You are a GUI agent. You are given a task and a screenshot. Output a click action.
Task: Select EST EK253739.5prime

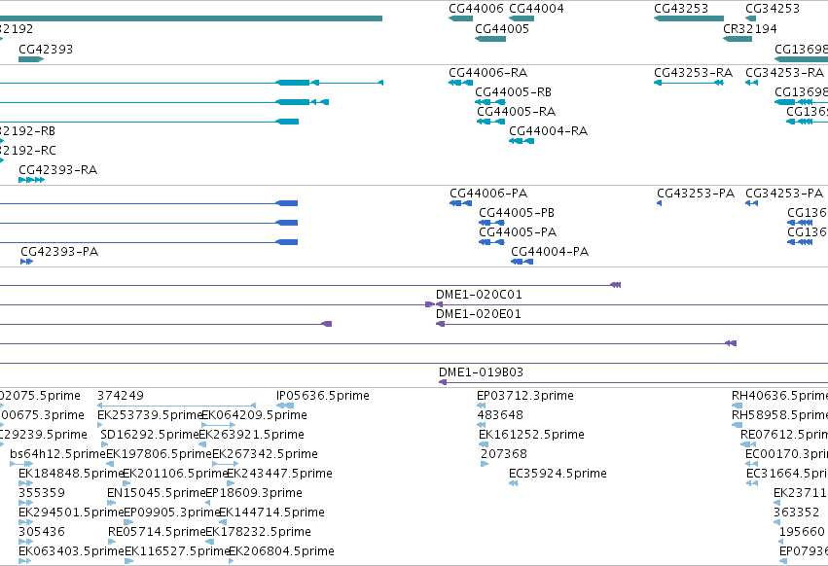click(150, 415)
